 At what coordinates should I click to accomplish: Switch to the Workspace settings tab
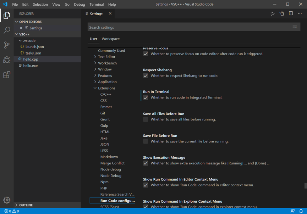coord(111,39)
